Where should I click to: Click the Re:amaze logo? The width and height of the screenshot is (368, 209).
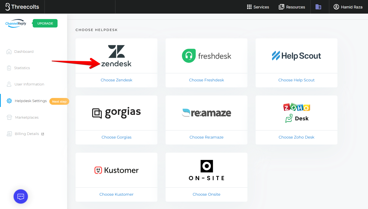pos(207,113)
